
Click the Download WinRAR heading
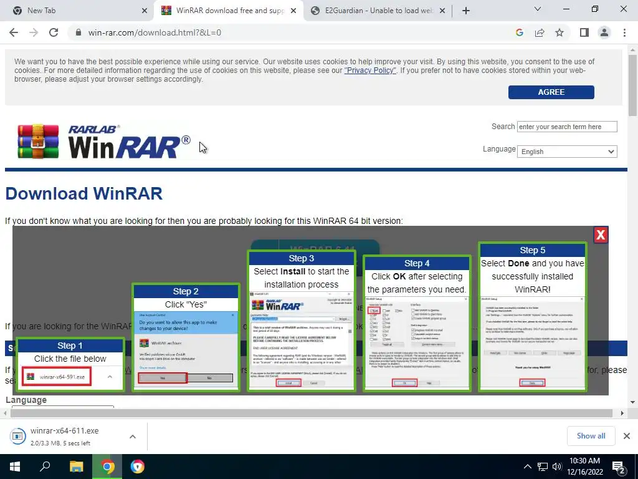pyautogui.click(x=84, y=193)
